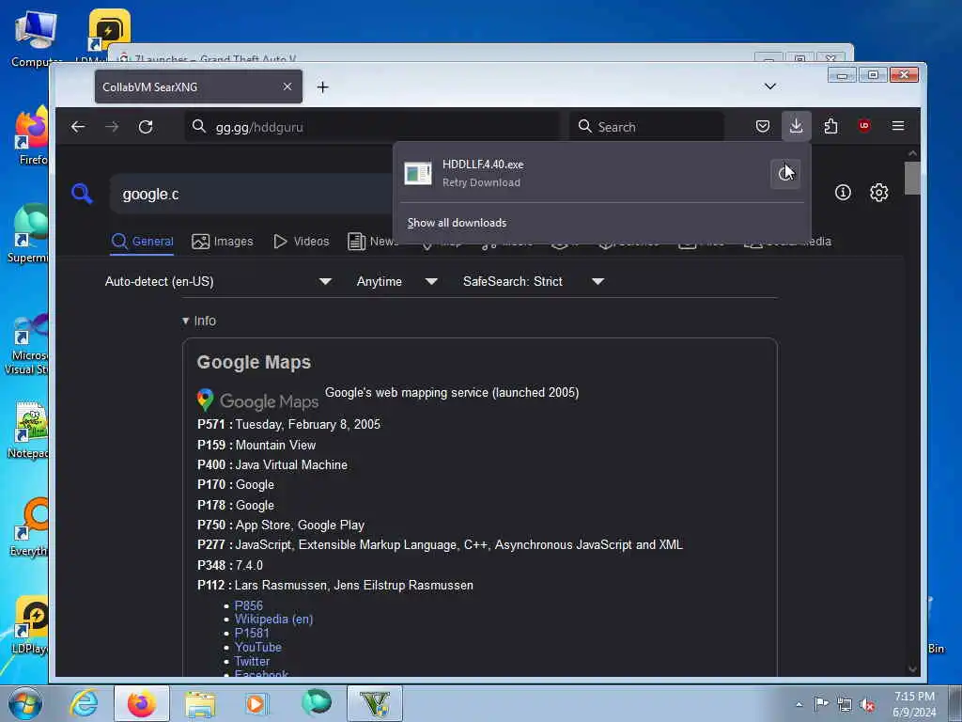Select the Microsoft Visual Studio desktop shortcut

(x=25, y=344)
